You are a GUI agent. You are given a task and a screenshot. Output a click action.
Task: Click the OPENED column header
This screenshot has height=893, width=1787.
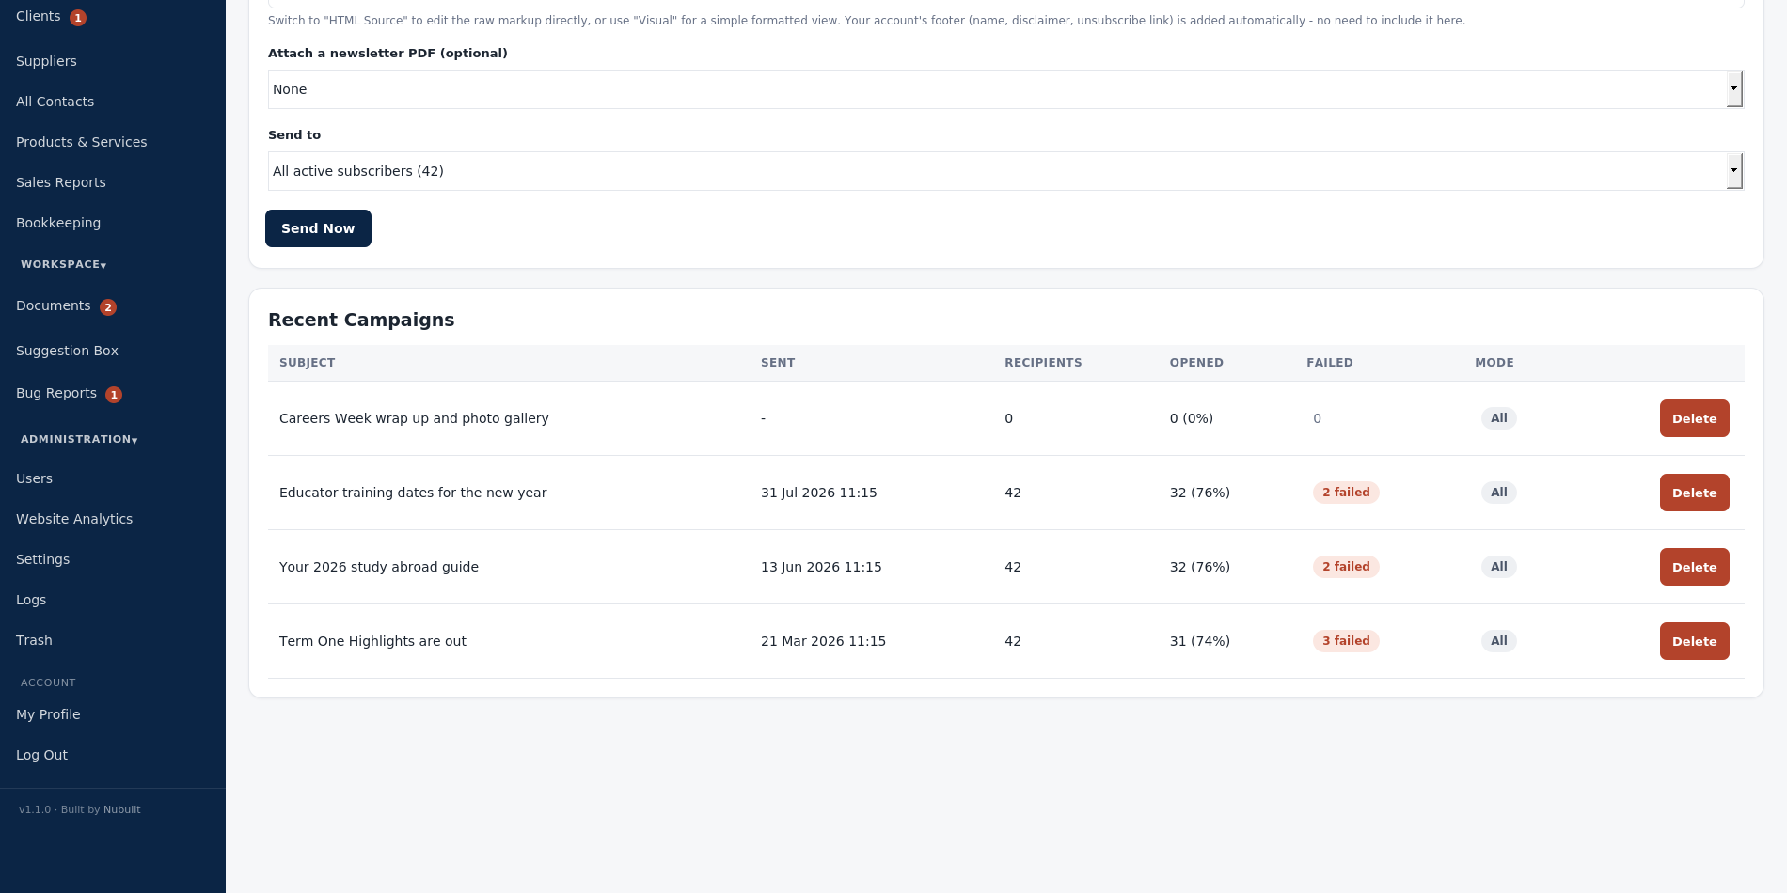pyautogui.click(x=1196, y=363)
